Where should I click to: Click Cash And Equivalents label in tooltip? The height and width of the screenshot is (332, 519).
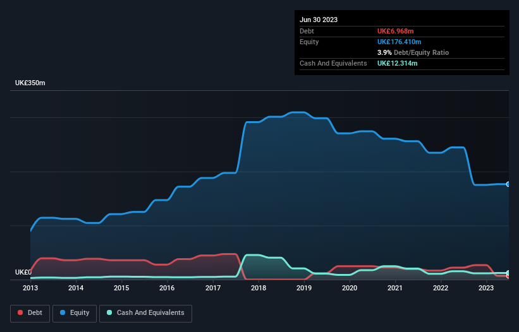click(x=333, y=63)
